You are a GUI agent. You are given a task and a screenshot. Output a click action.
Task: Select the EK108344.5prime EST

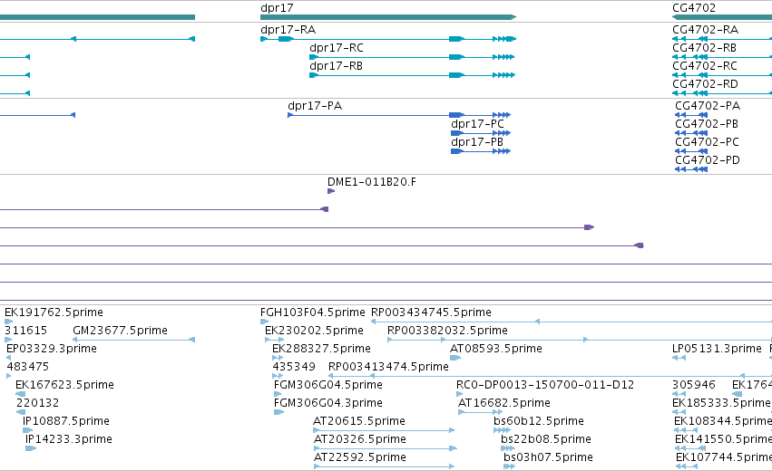click(723, 421)
